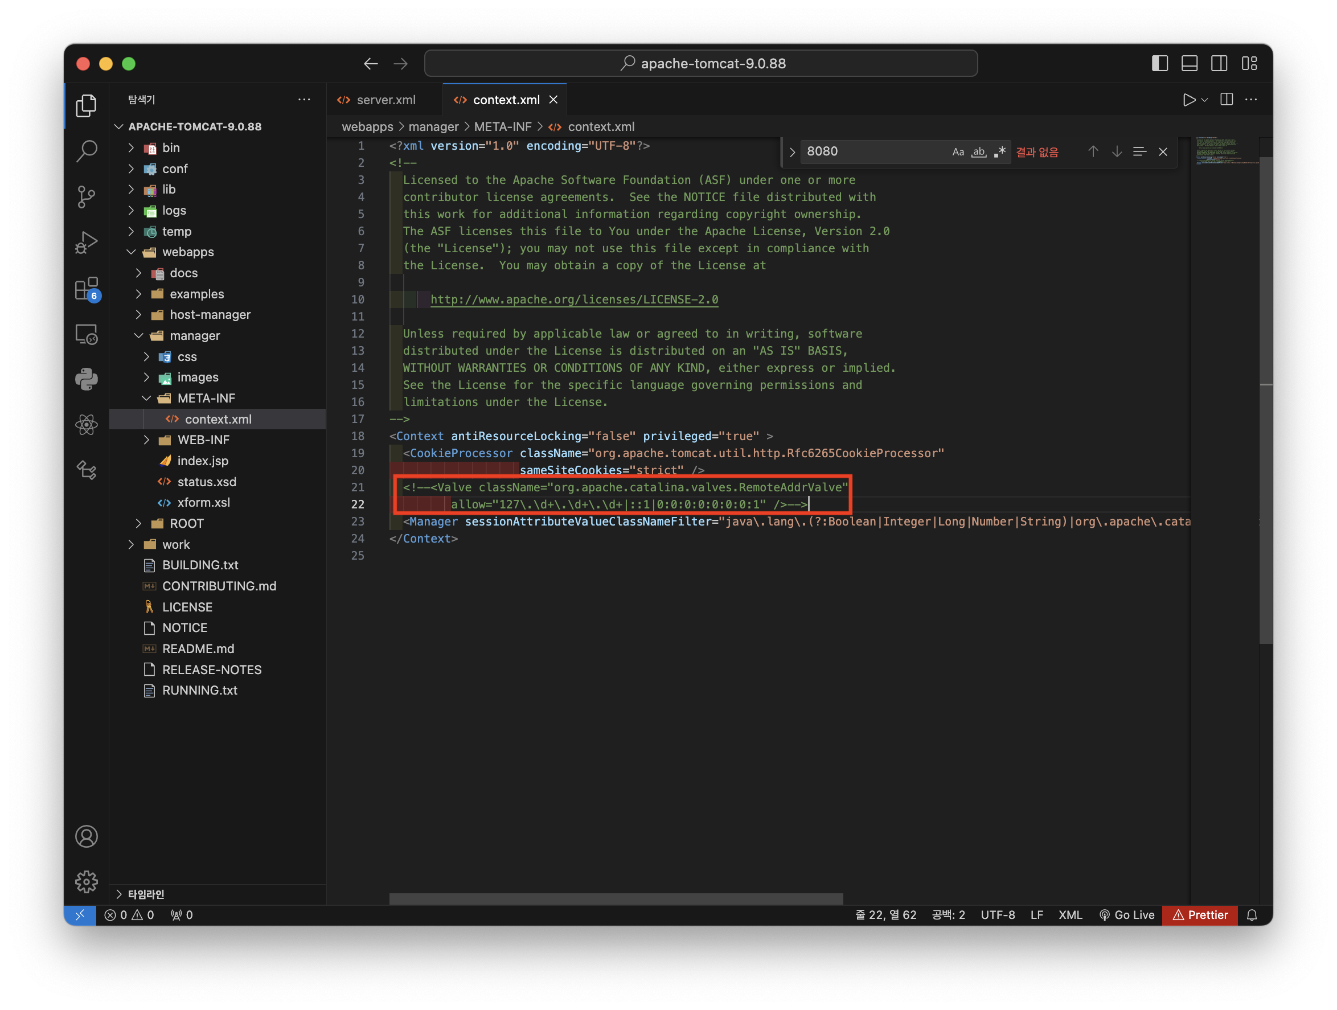
Task: Collapse the webapps folder
Action: (187, 252)
